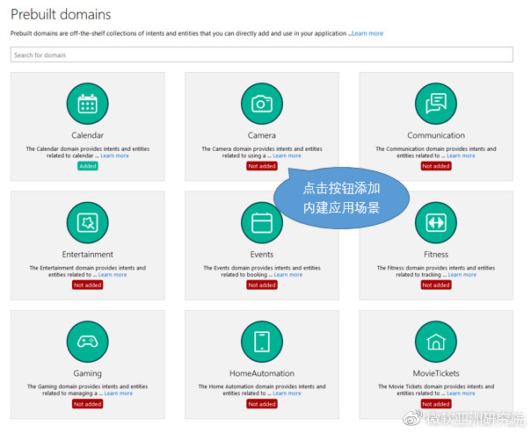Screen dimensions: 531x433
Task: Click the Camera domain icon
Action: (261, 104)
